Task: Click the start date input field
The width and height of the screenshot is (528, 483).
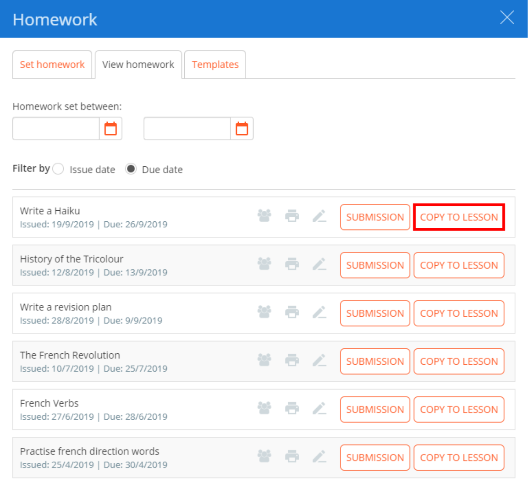Action: [x=56, y=129]
